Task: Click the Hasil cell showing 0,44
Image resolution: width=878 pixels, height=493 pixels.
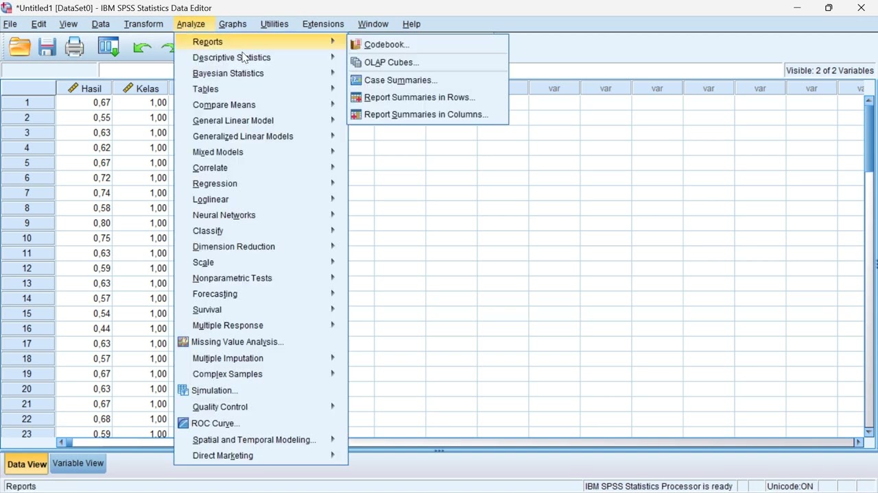Action: pyautogui.click(x=84, y=329)
